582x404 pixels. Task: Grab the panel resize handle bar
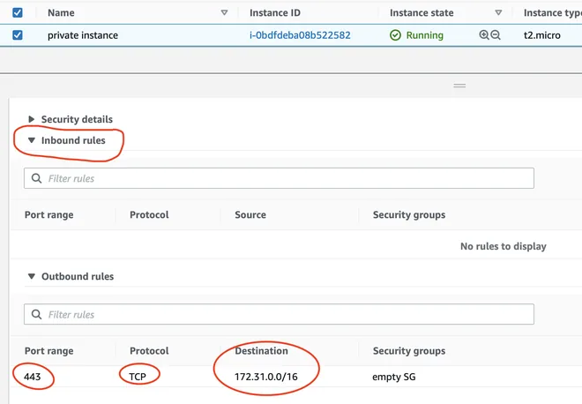tap(459, 86)
